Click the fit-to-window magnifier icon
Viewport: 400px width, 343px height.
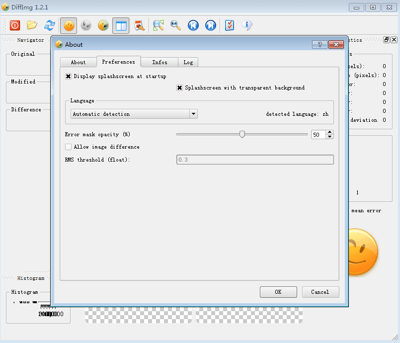click(159, 25)
